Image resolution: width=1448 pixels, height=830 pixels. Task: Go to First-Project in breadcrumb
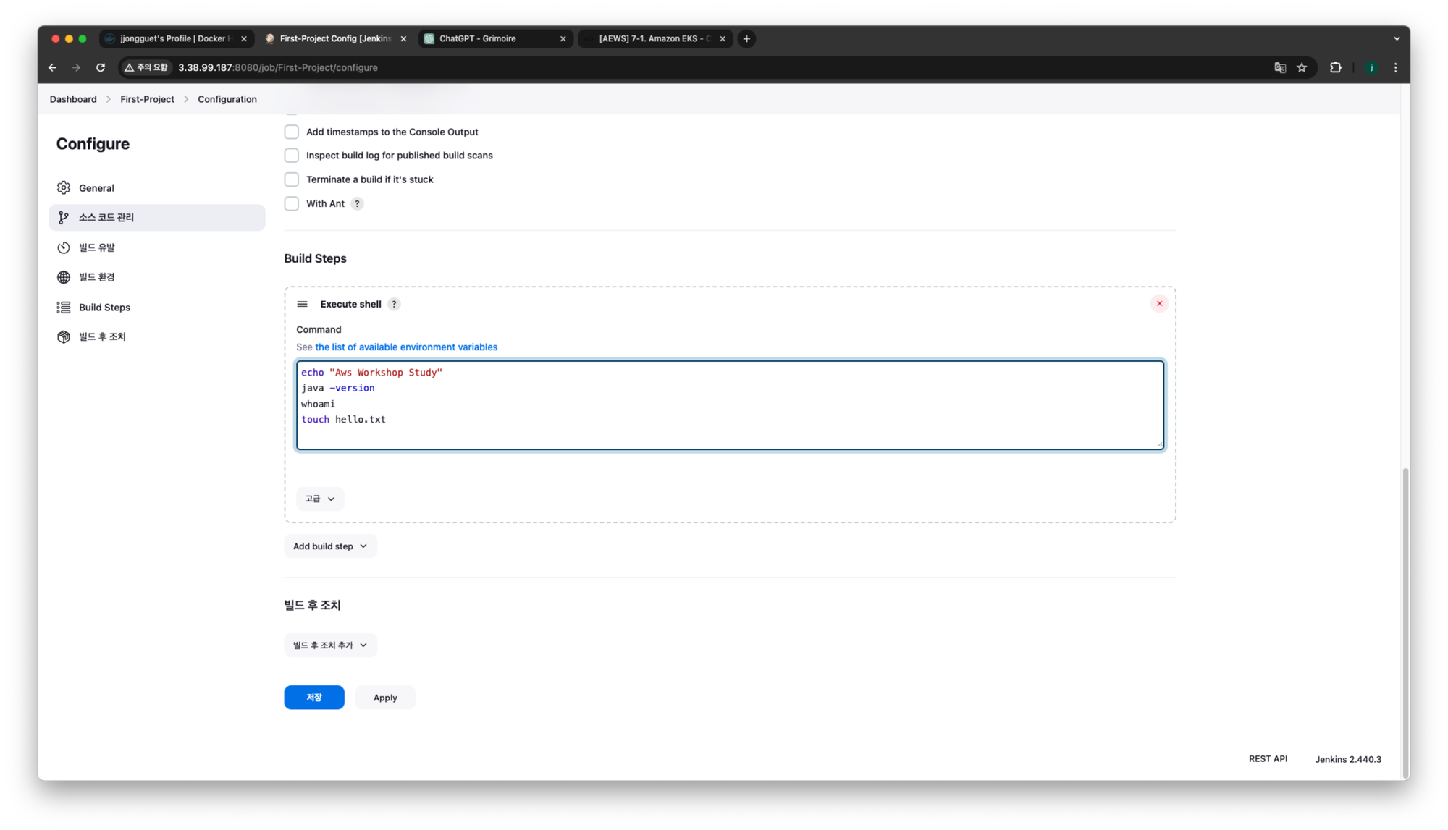[147, 99]
